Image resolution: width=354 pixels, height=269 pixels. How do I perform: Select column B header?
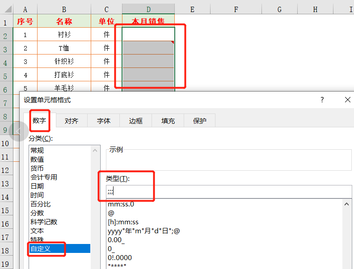point(64,9)
